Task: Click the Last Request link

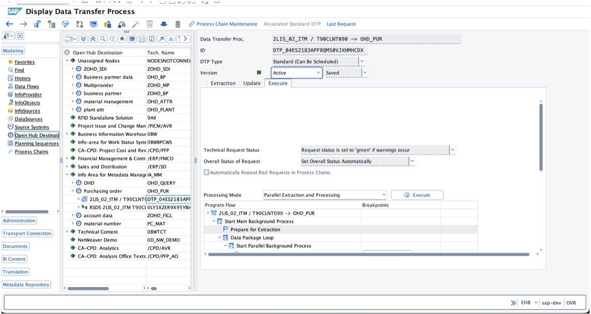Action: click(x=341, y=24)
